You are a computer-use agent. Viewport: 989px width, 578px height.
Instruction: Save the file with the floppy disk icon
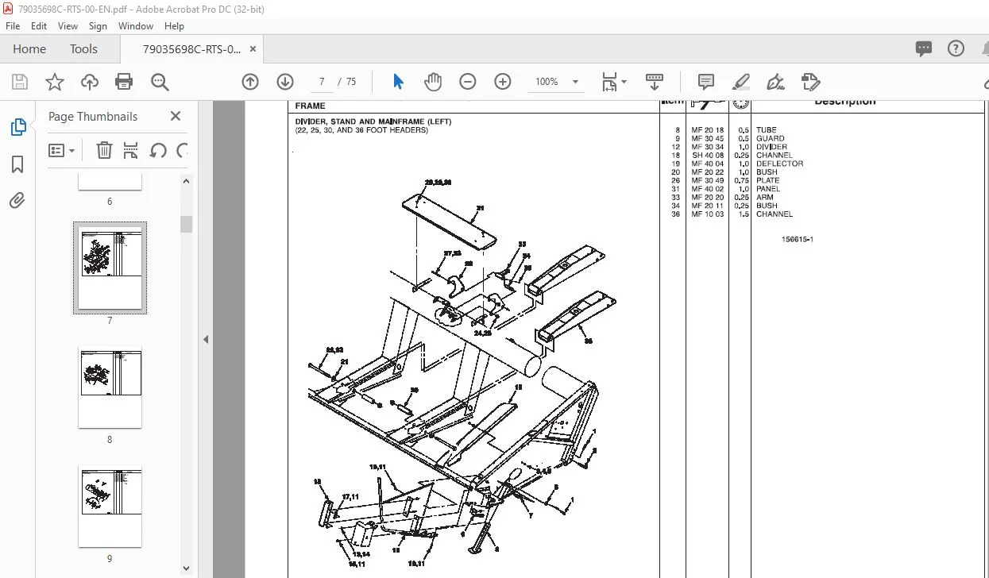click(x=20, y=82)
